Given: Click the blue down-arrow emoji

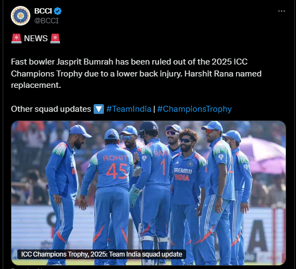Looking at the screenshot, I should pos(98,109).
